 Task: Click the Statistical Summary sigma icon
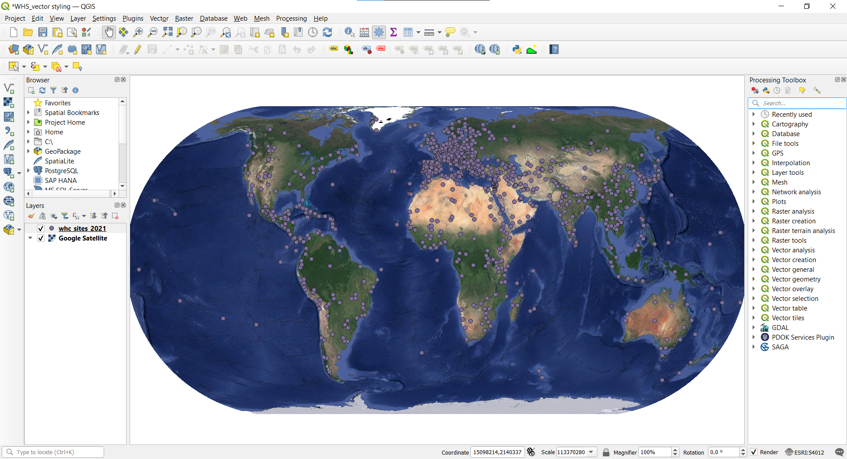[394, 32]
